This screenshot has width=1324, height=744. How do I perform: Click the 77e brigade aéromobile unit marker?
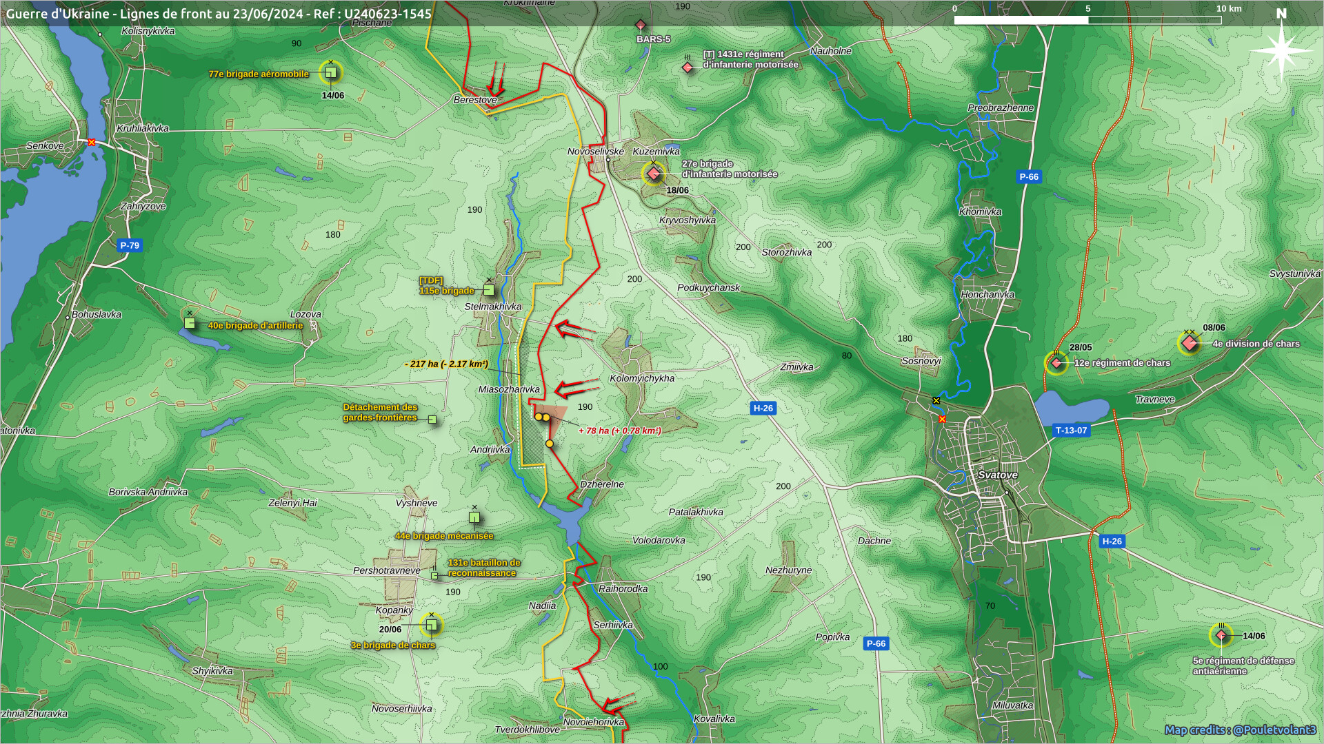[x=330, y=72]
